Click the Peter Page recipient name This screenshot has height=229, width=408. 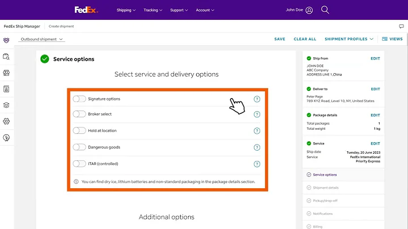[x=314, y=96]
